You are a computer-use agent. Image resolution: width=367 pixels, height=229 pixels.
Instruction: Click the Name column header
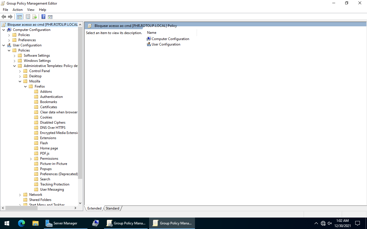point(152,33)
